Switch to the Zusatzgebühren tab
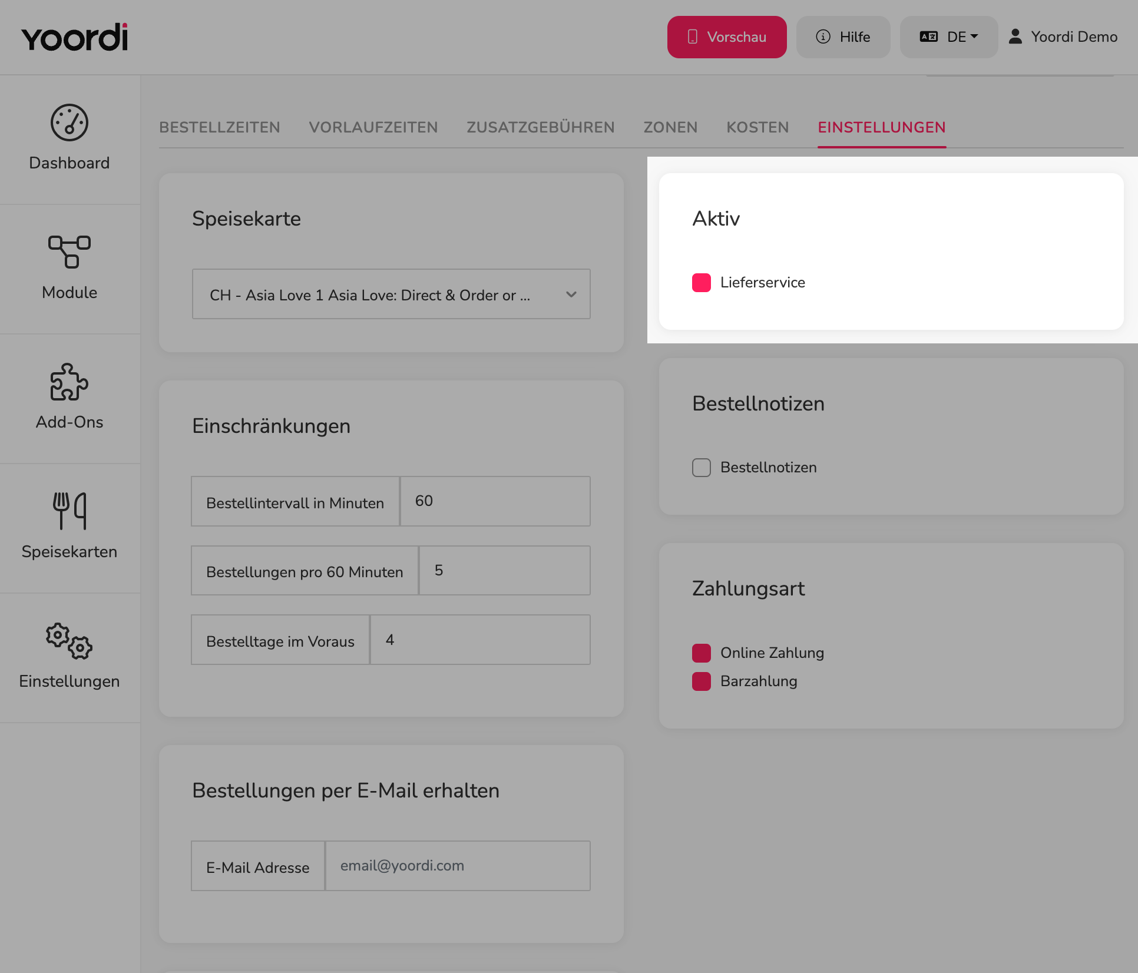The height and width of the screenshot is (973, 1138). [541, 127]
